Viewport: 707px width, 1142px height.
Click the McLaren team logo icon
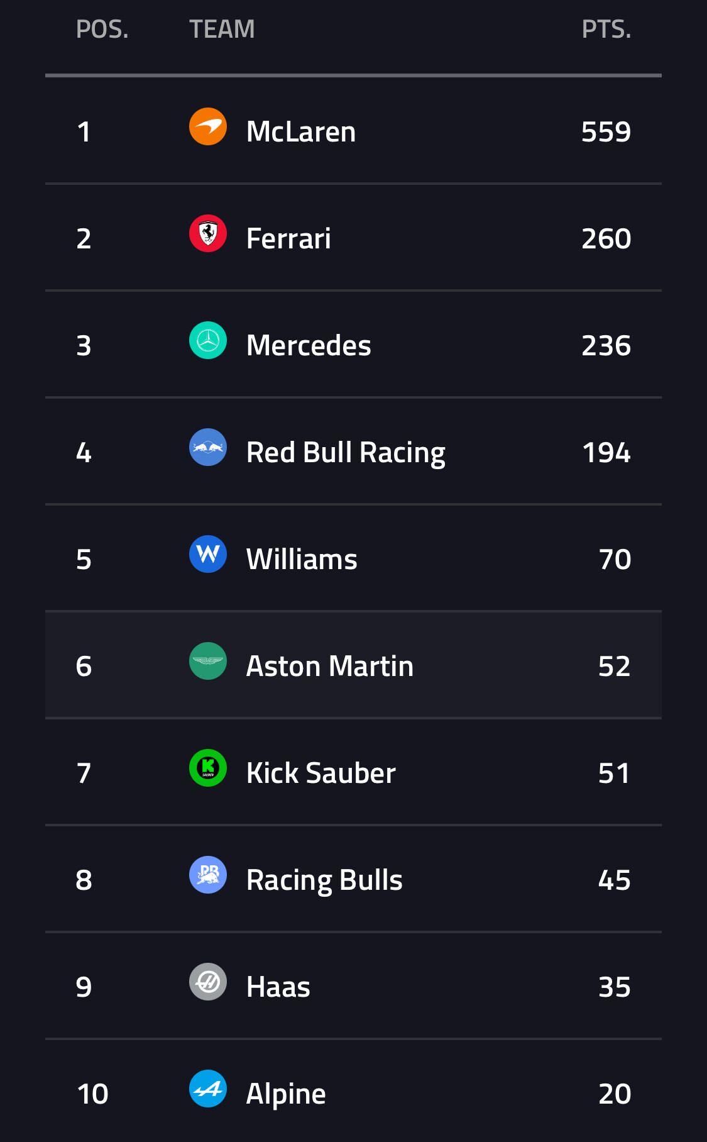pos(208,126)
